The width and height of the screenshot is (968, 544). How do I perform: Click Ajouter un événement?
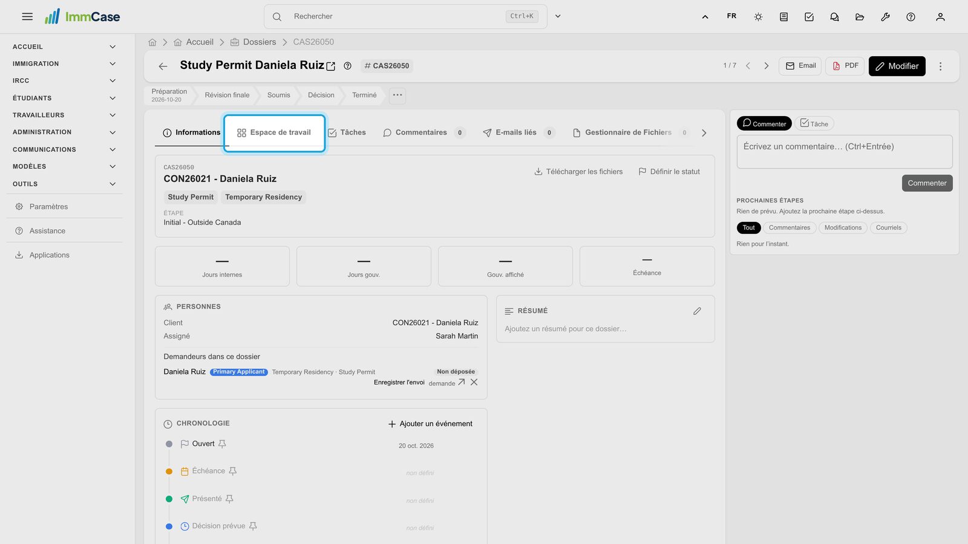(430, 424)
